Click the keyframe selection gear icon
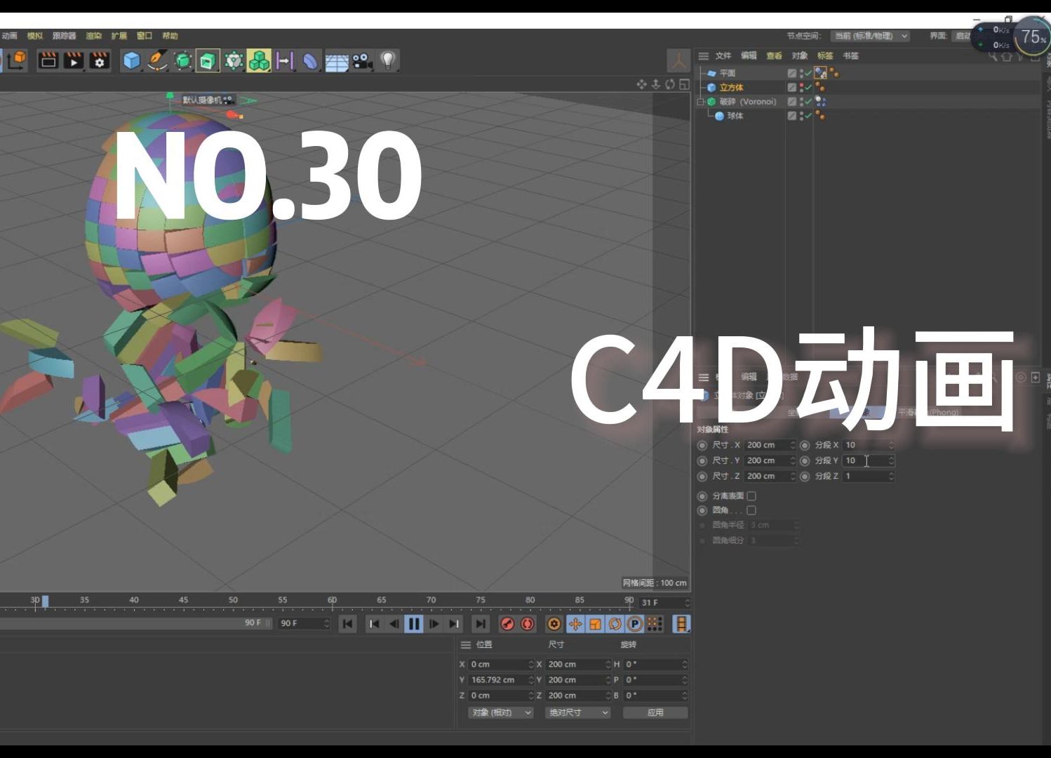The image size is (1051, 758). pyautogui.click(x=554, y=624)
